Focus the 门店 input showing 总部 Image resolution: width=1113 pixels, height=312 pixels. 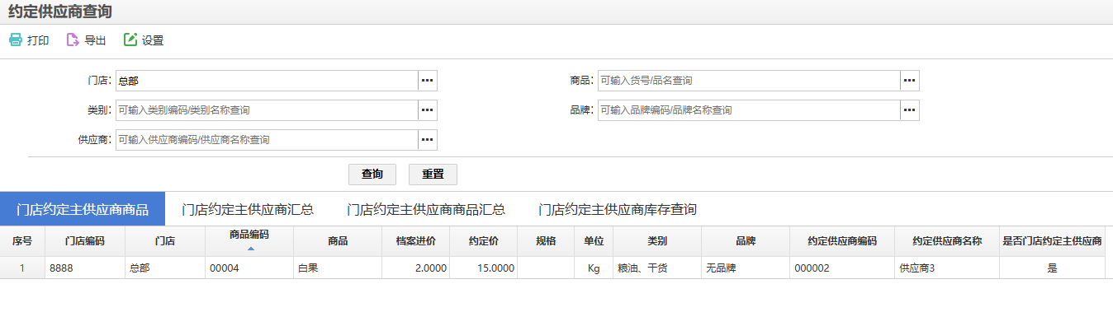pos(267,81)
